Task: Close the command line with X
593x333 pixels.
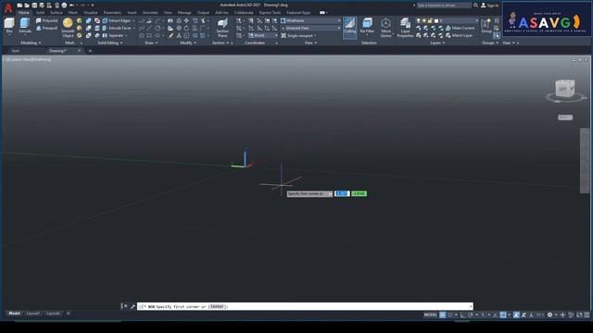Action: 126,306
